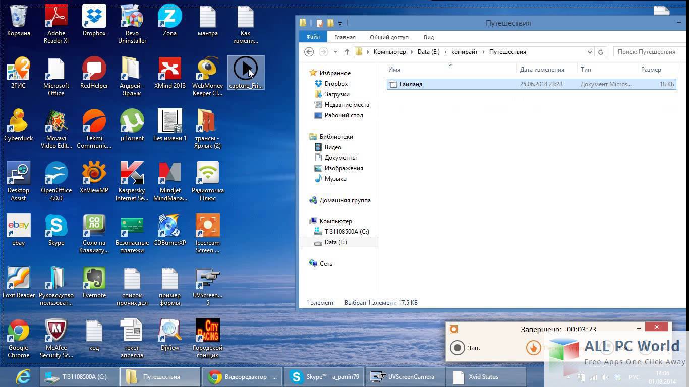The image size is (689, 387).
Task: Select the Таиланд document in the file list
Action: (411, 84)
